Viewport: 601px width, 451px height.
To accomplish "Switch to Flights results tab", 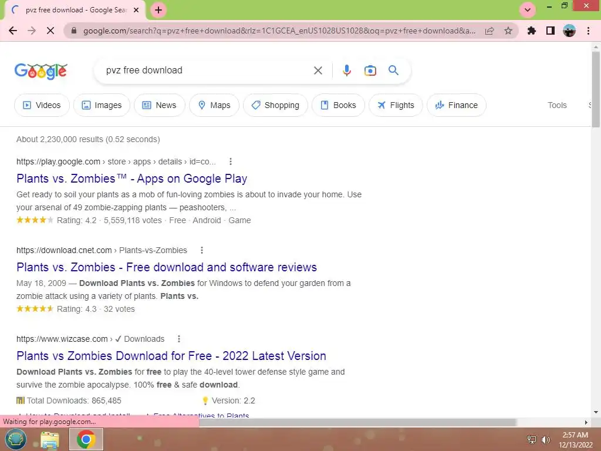I will click(396, 105).
